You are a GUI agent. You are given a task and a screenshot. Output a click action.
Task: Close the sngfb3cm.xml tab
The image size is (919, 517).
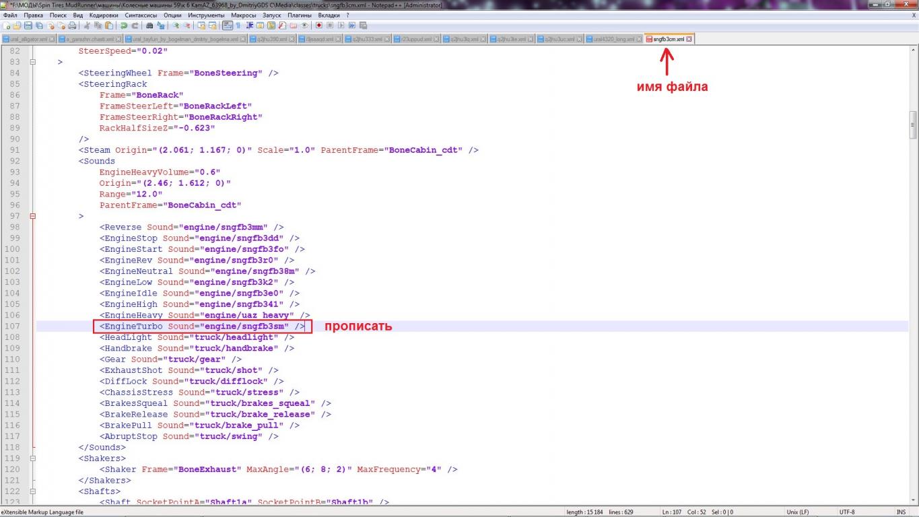689,39
